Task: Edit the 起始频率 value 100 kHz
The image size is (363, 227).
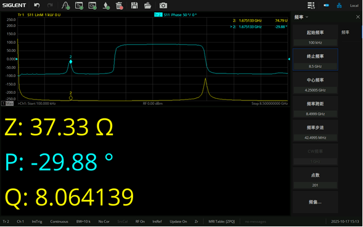Action: click(315, 43)
